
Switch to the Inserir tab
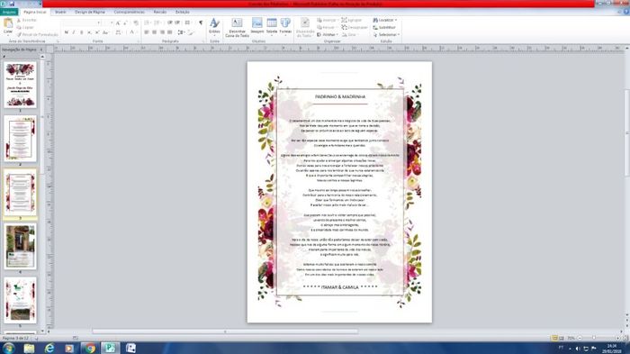pos(60,12)
